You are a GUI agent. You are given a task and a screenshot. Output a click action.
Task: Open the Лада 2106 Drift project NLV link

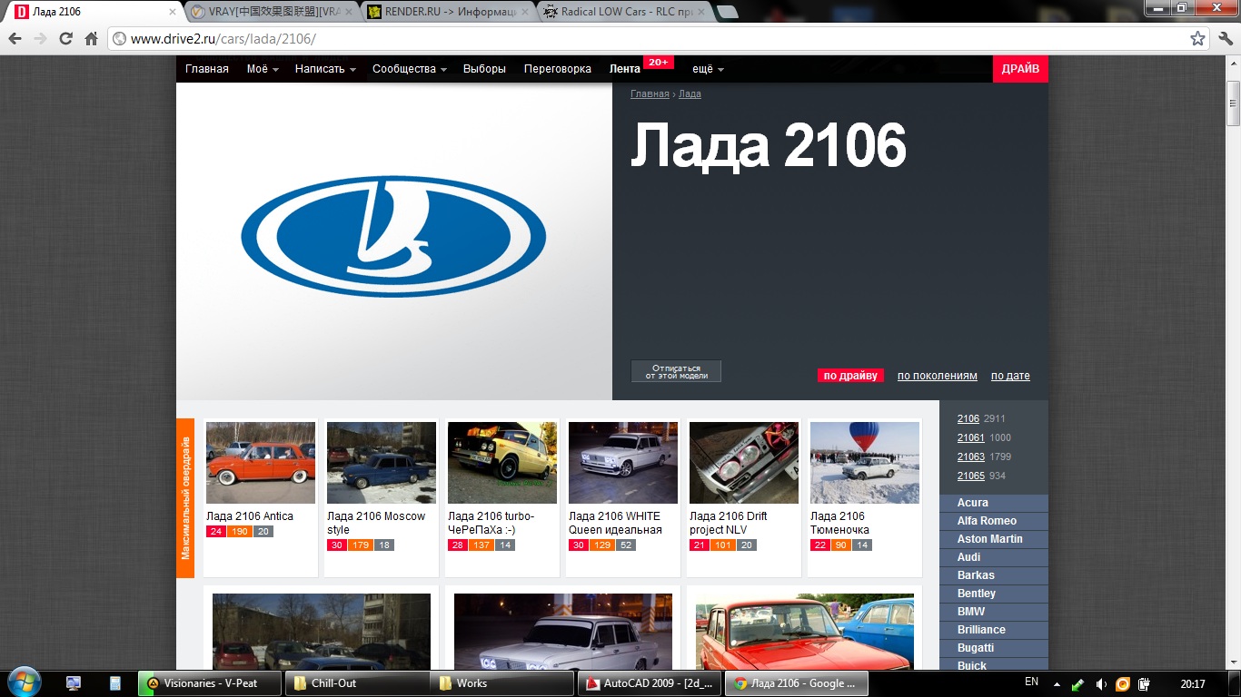click(729, 523)
